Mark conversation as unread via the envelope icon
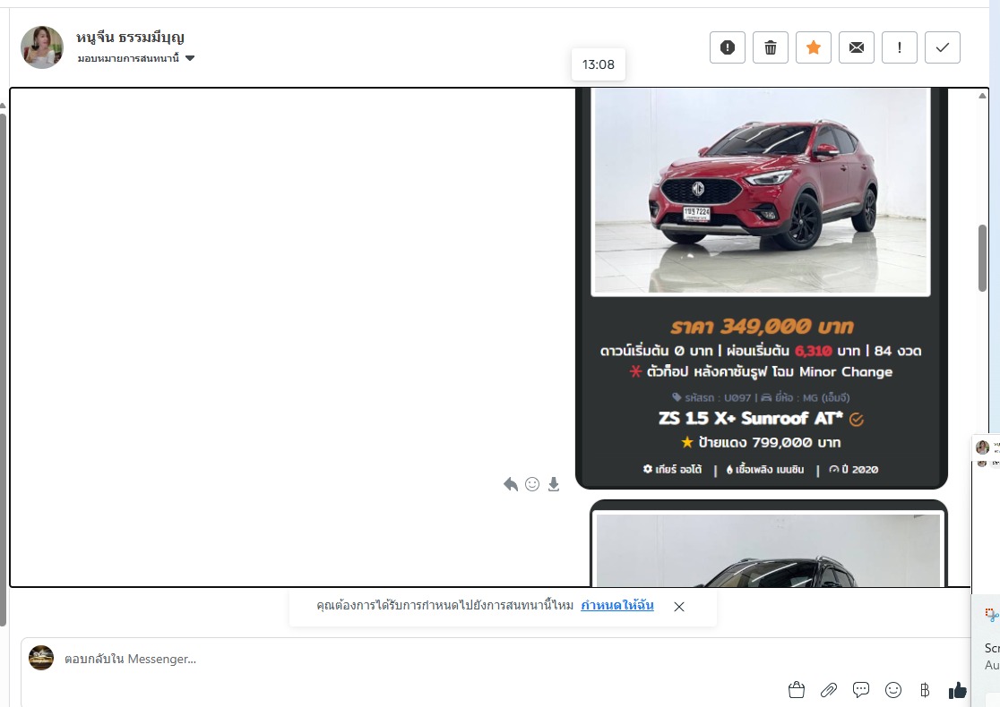 pyautogui.click(x=857, y=47)
